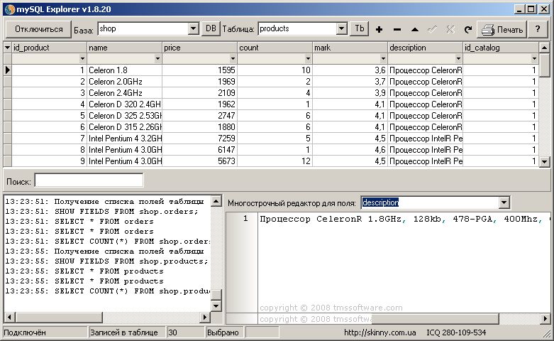
Task: Click the mySQL Explorer title bar icon
Action: click(x=10, y=9)
